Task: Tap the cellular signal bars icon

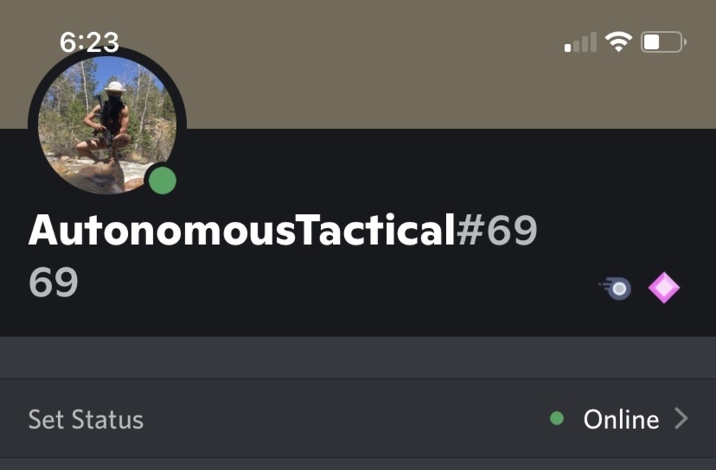Action: pyautogui.click(x=580, y=42)
